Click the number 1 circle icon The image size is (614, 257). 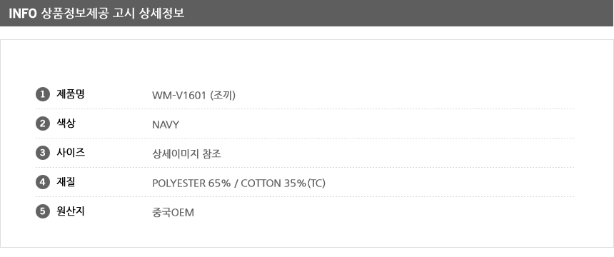point(43,94)
